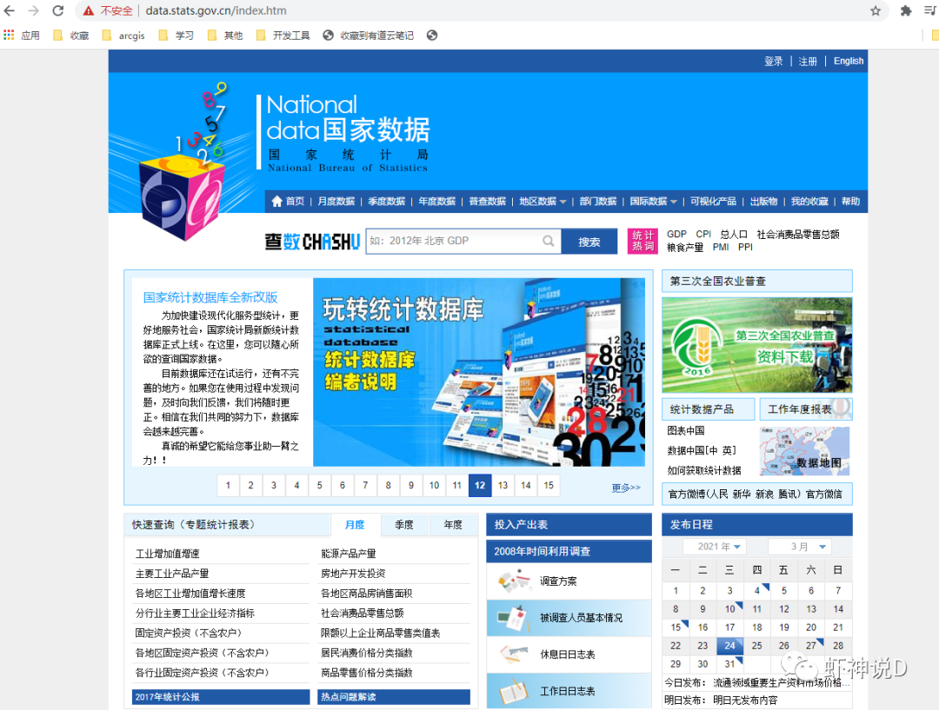Select calendar date 10
The height and width of the screenshot is (710, 939).
(x=729, y=609)
